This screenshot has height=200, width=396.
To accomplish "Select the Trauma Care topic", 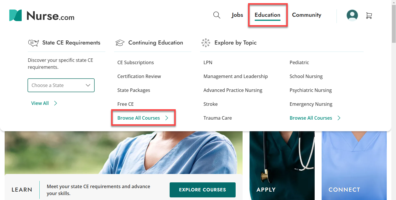I will [217, 118].
